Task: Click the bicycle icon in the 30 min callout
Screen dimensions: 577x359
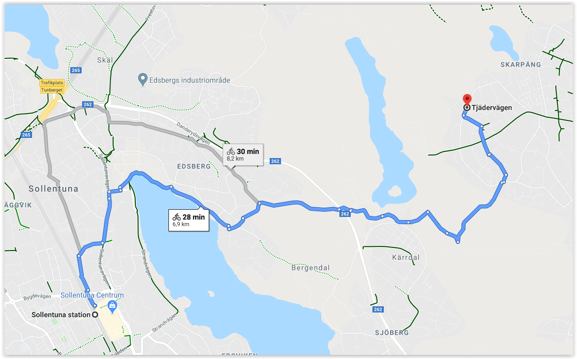Action: point(231,151)
